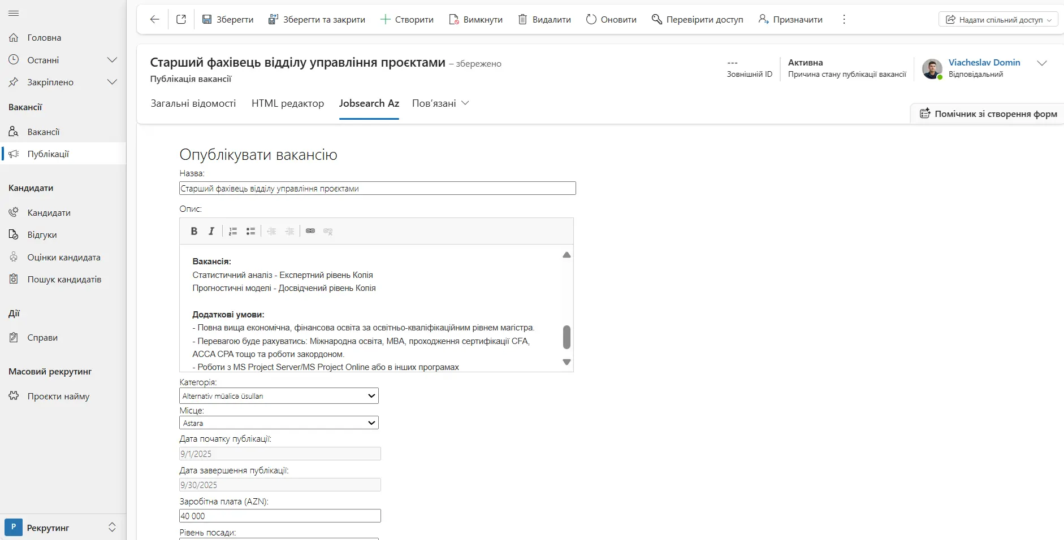Screen dimensions: 1064x540
Task: Expand the Закріплено section in sidebar
Action: tap(112, 82)
